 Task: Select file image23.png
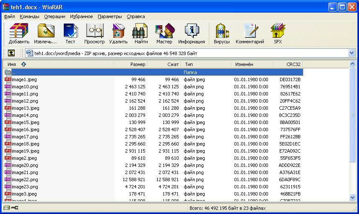pos(25,187)
